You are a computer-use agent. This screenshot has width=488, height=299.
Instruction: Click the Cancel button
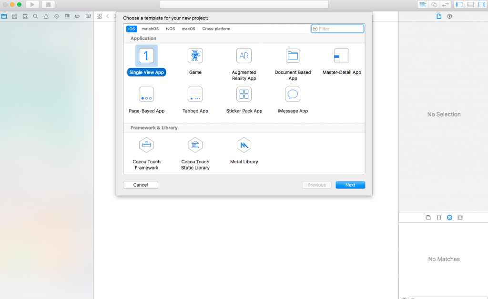coord(141,185)
